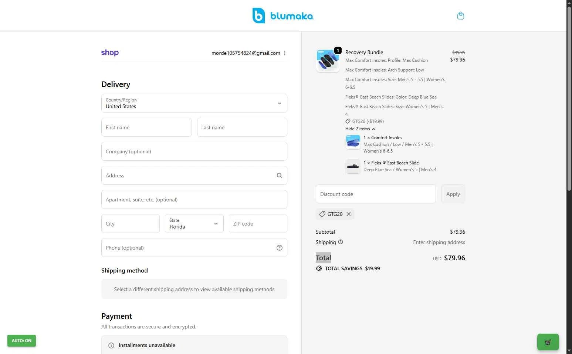
Task: Click the address search magnifier icon
Action: pos(280,176)
